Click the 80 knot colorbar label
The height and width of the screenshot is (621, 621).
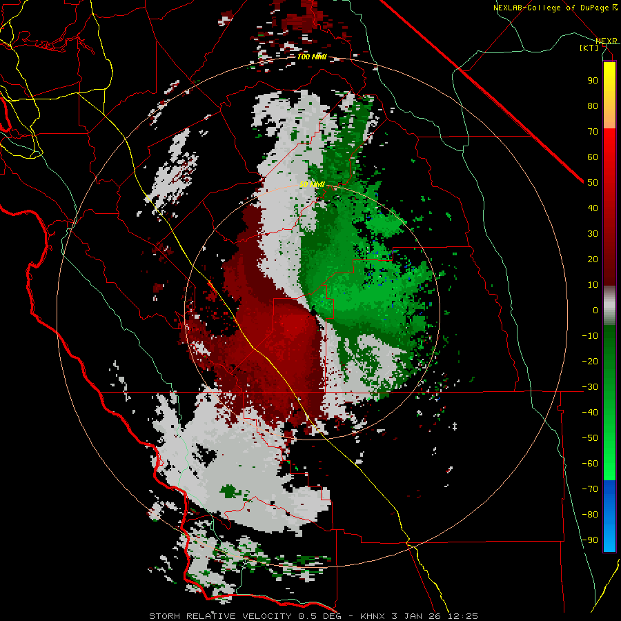(x=593, y=106)
